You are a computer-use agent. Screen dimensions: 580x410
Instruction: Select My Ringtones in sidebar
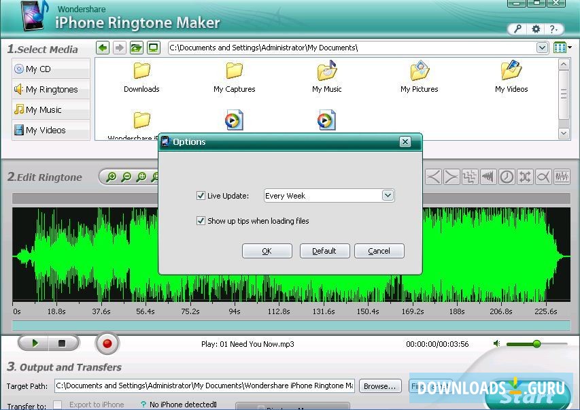click(51, 89)
